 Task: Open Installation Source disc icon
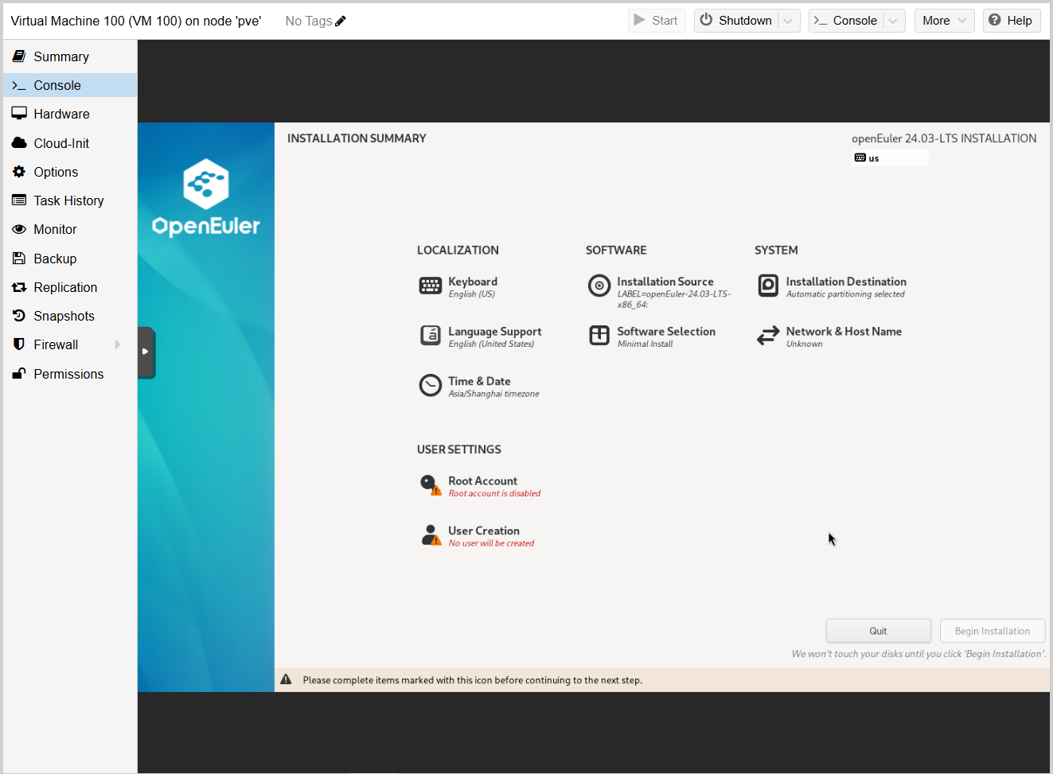[599, 286]
